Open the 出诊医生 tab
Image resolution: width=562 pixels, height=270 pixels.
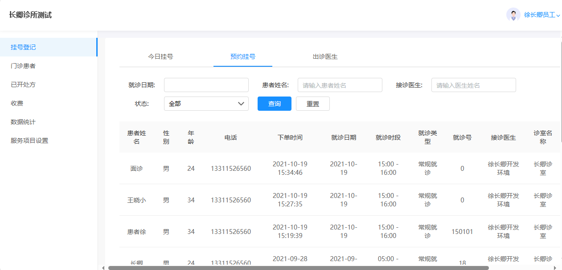pos(325,56)
